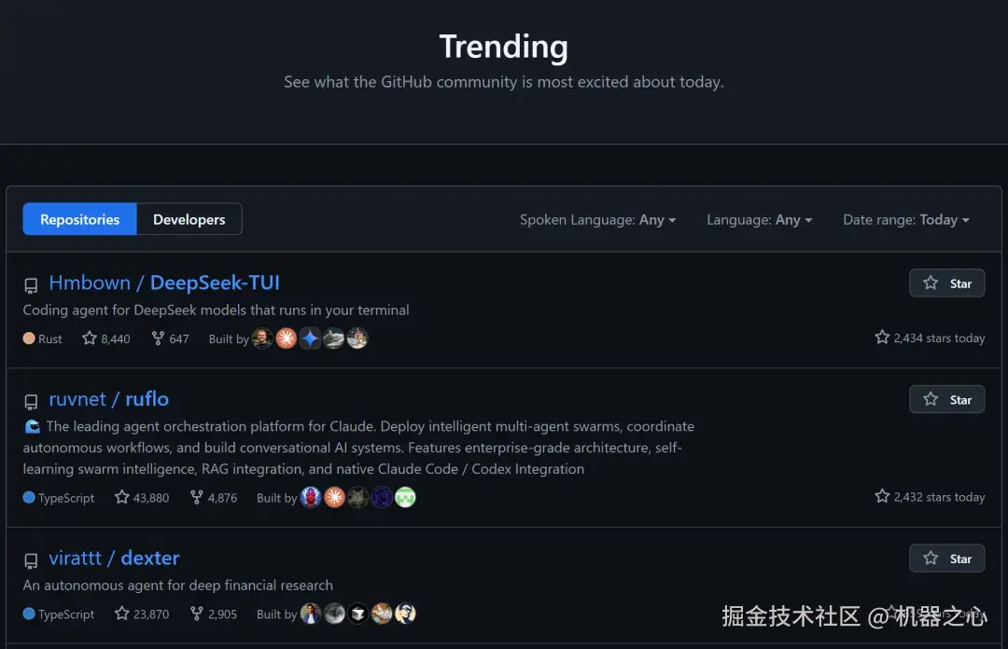Screen dimensions: 1008x649
Task: Switch to the Repositories tab
Action: point(79,219)
